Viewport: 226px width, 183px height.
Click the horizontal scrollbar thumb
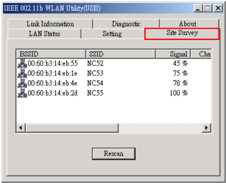click(72, 128)
